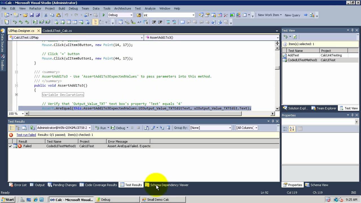Screen dimensions: 361x203
Task: Click Run button in Test Results
Action: (101, 128)
